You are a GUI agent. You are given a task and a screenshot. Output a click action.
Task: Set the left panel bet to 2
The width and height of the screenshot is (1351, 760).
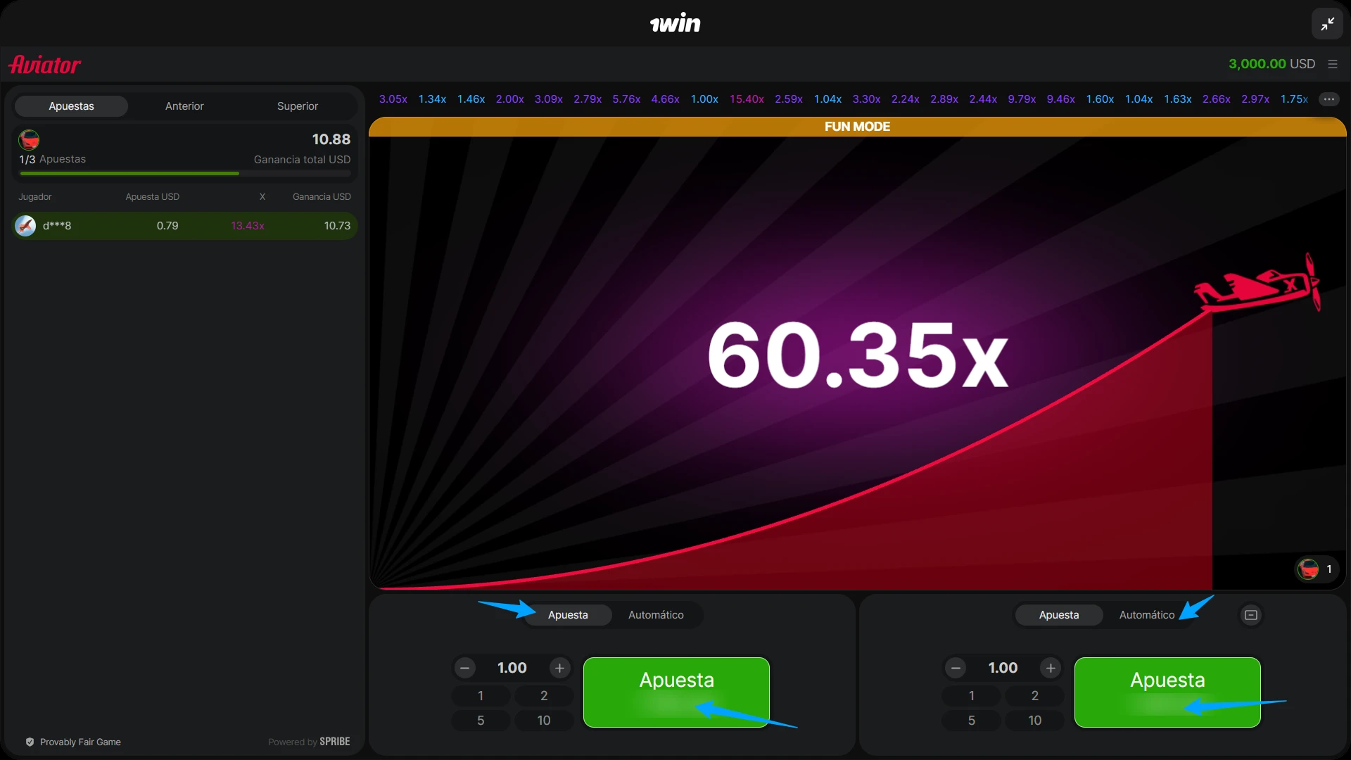(x=544, y=696)
